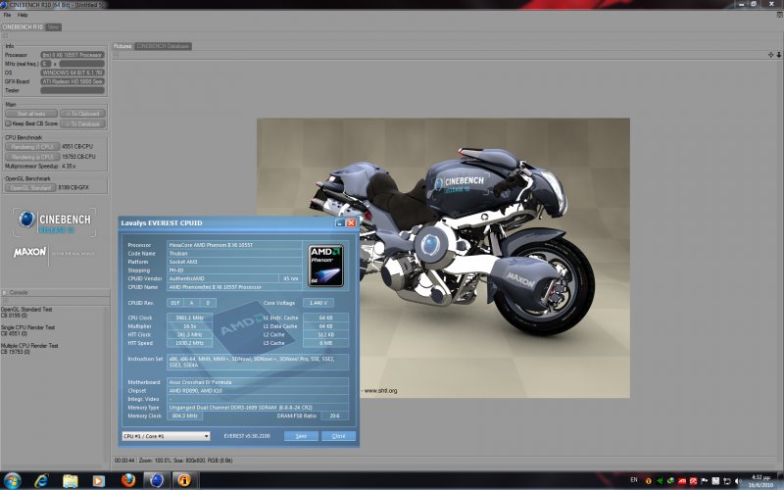Toggle the Keep Best CB Score checkbox
The width and height of the screenshot is (784, 490).
point(8,123)
